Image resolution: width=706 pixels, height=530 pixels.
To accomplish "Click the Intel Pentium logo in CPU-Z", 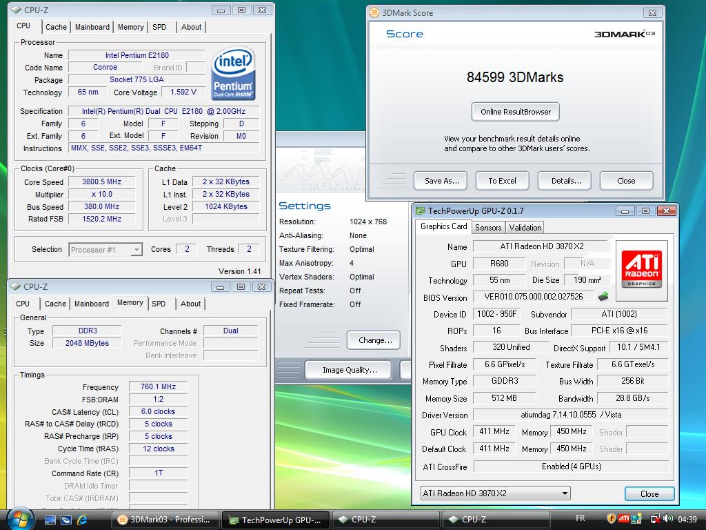I will point(233,73).
